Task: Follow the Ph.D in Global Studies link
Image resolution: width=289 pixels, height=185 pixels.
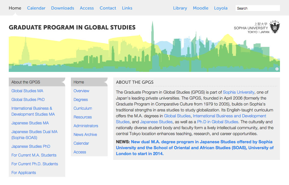Action: [218, 122]
